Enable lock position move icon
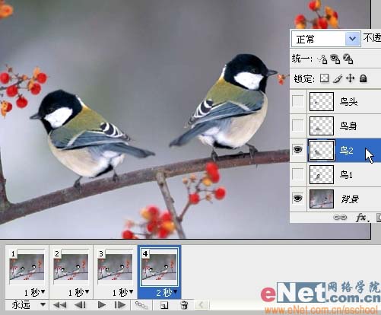The height and width of the screenshot is (315, 381). (x=350, y=78)
